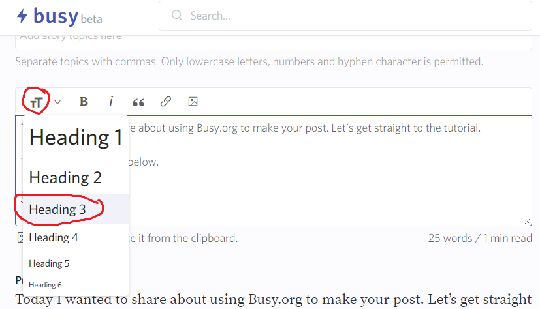Choose Heading 6 from the menu
The width and height of the screenshot is (540, 309).
tap(76, 285)
